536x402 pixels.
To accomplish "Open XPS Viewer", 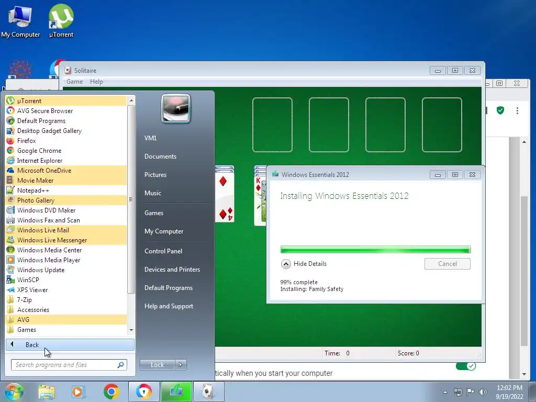I will [x=66, y=289].
